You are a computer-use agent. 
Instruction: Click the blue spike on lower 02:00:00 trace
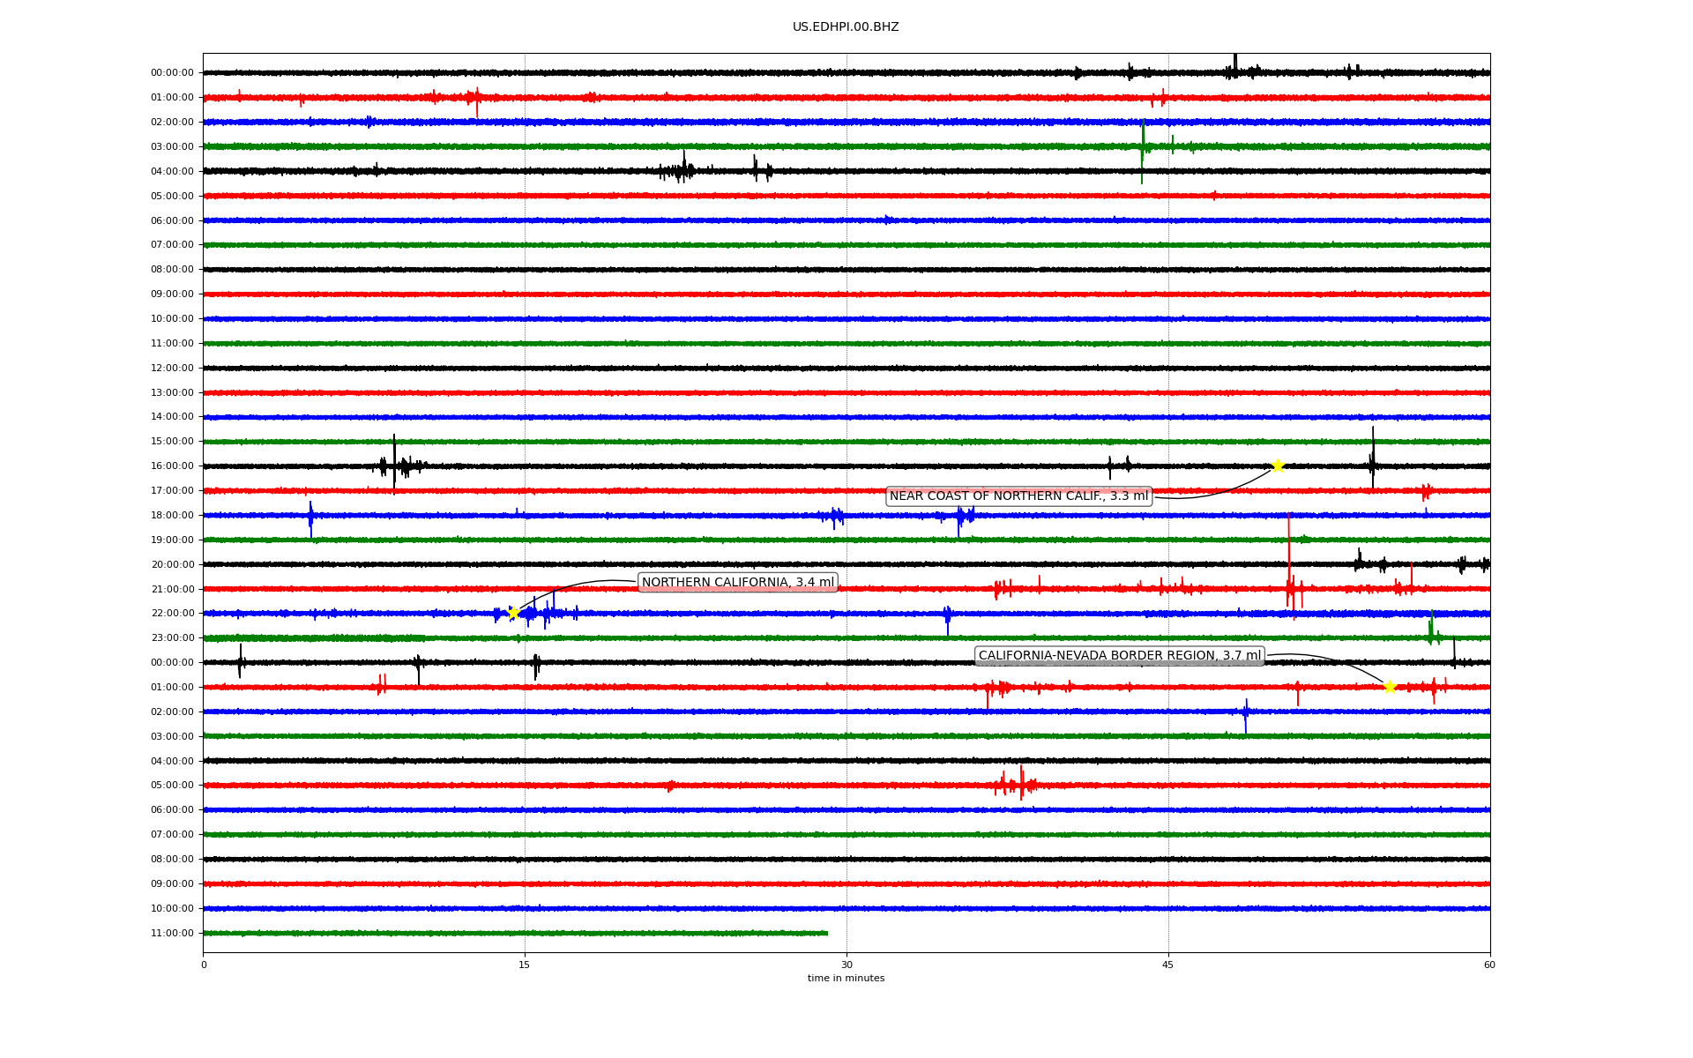click(x=1245, y=715)
